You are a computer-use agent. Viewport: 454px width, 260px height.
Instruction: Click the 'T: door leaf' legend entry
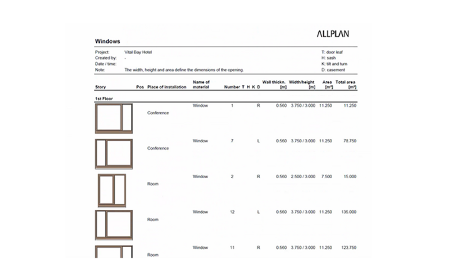click(331, 52)
